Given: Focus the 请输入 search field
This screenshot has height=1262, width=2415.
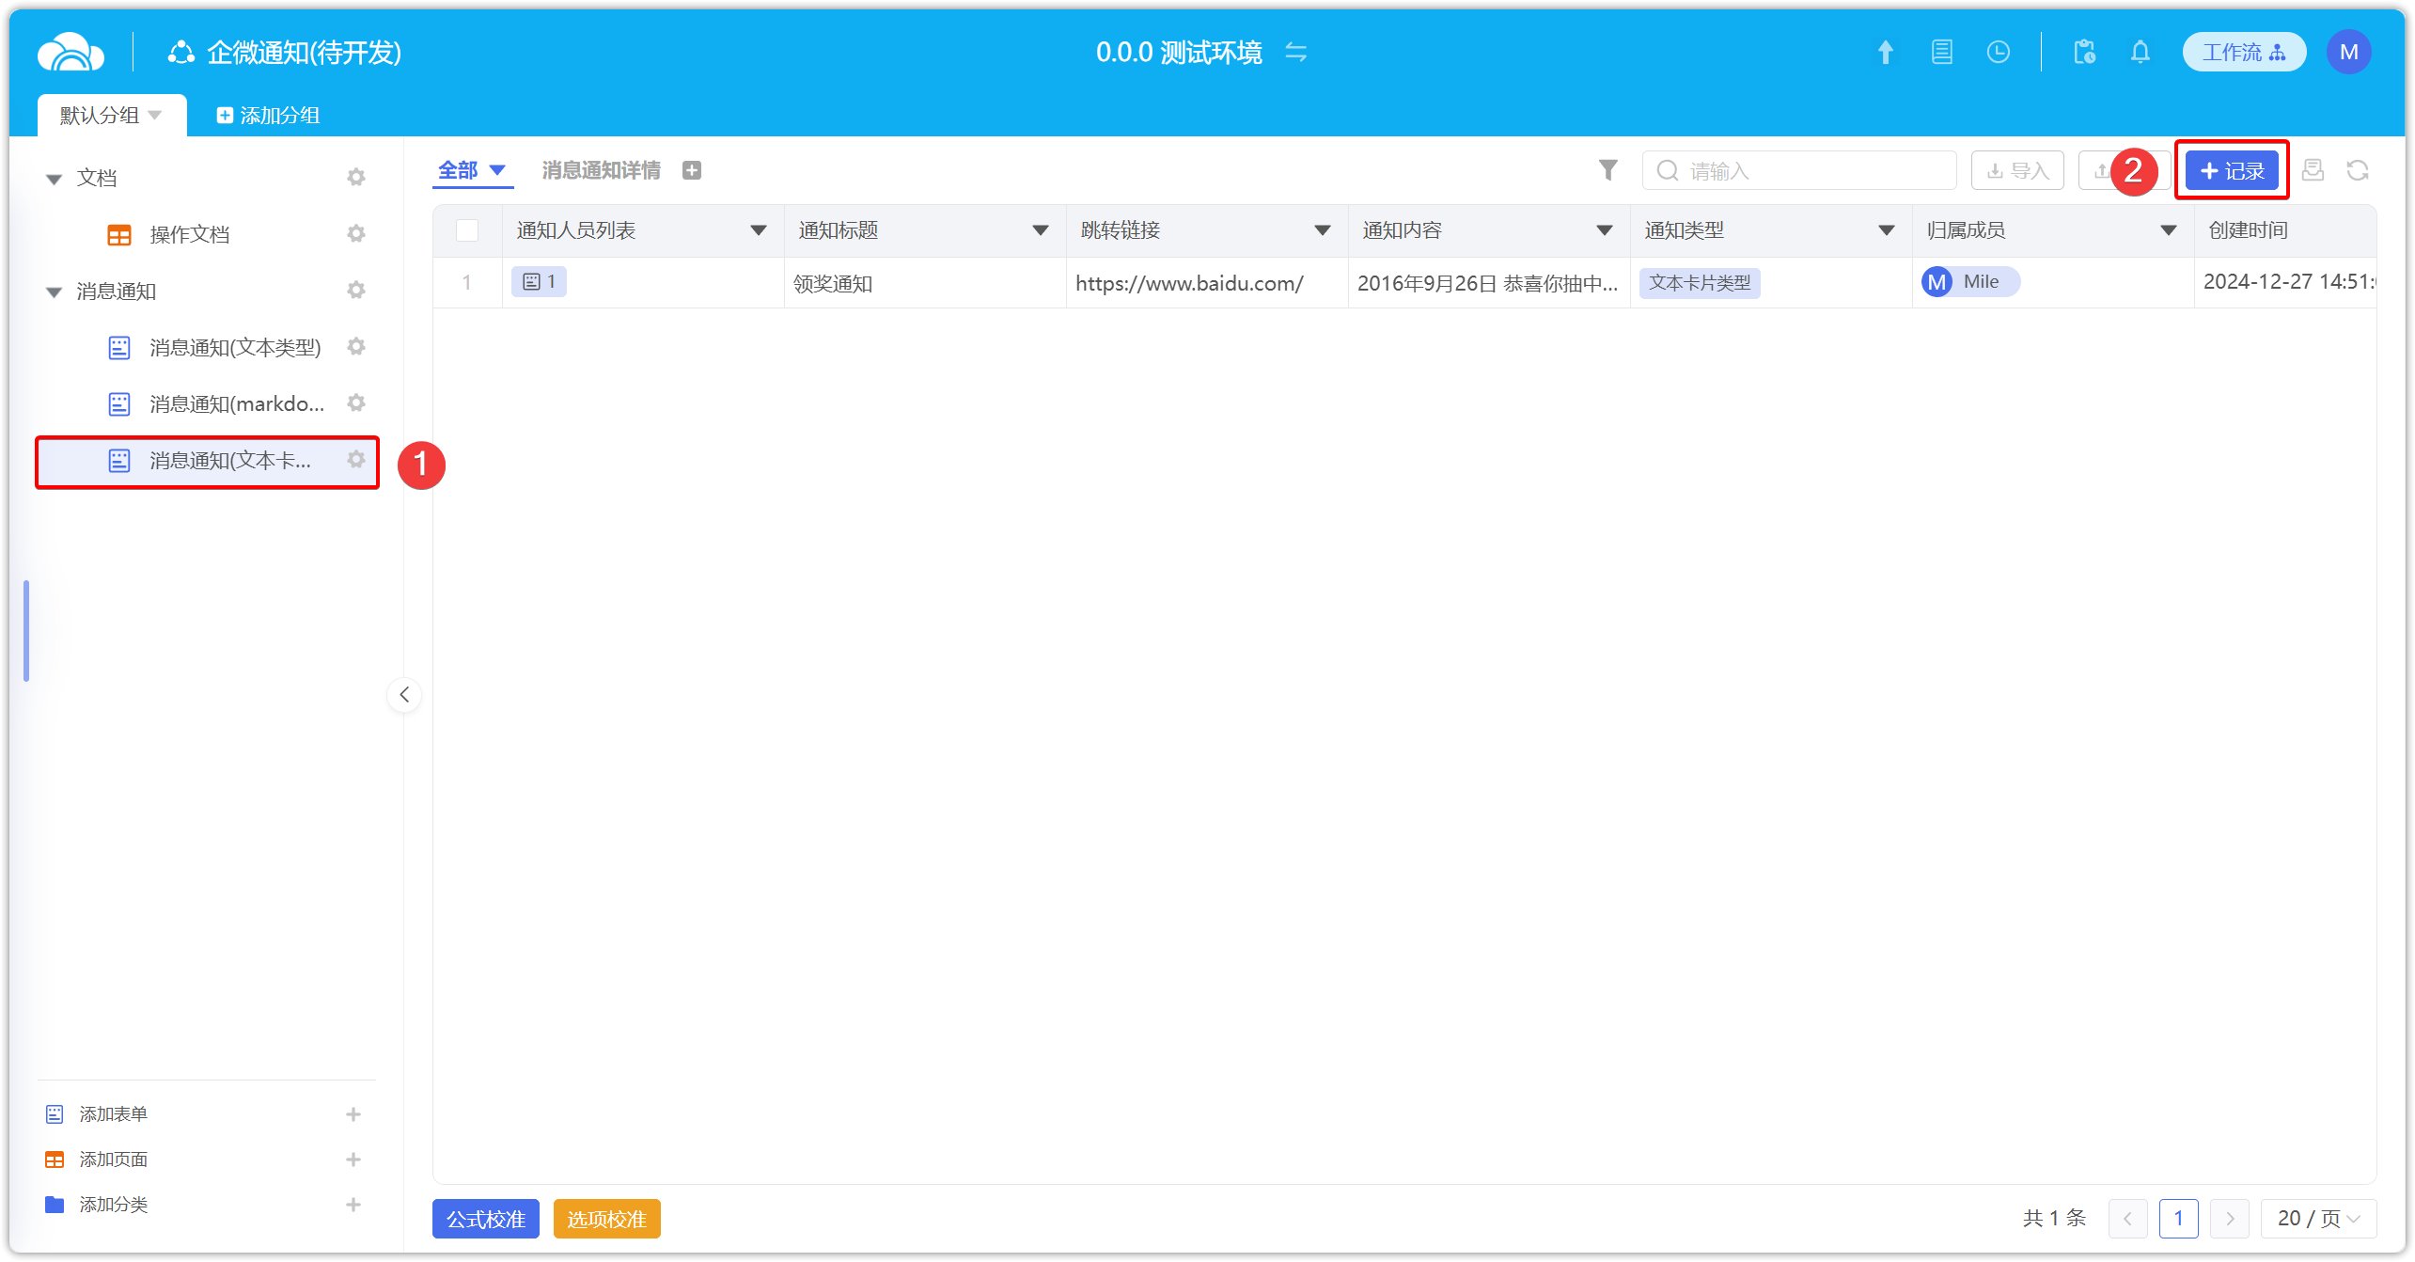Looking at the screenshot, I should coord(1798,170).
